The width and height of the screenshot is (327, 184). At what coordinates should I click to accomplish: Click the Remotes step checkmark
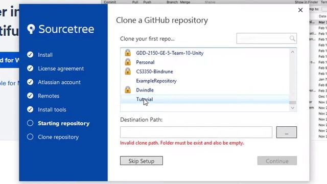coord(30,96)
